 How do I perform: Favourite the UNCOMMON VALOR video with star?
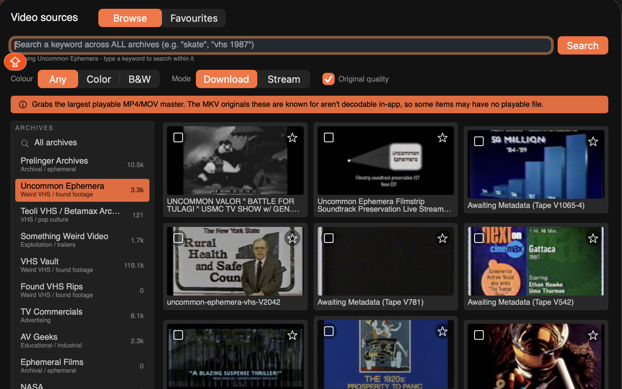coord(292,138)
